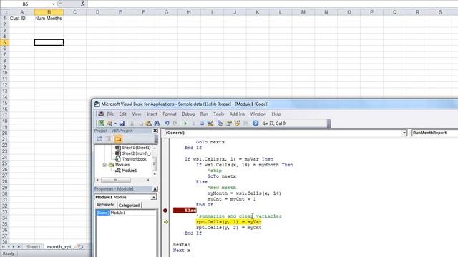Open the Help menu
The height and width of the screenshot is (257, 458).
pos(276,114)
